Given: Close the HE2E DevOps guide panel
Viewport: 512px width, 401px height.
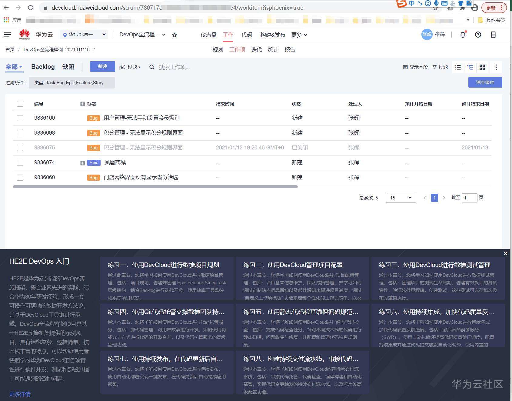Looking at the screenshot, I should click(x=505, y=253).
